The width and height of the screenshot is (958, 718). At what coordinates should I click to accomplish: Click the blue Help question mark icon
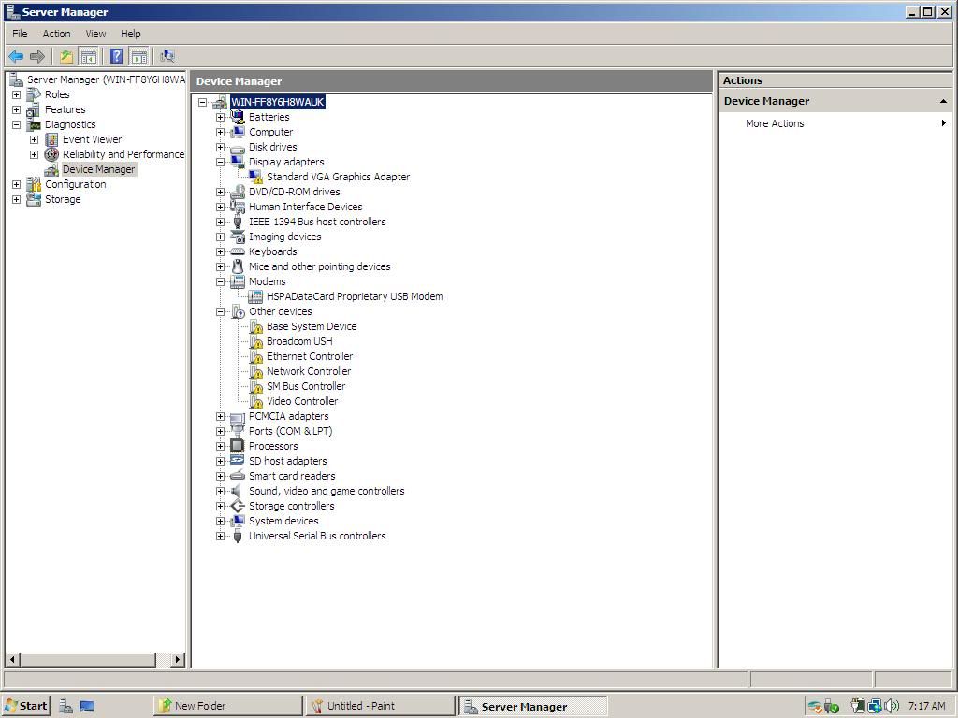click(x=117, y=57)
